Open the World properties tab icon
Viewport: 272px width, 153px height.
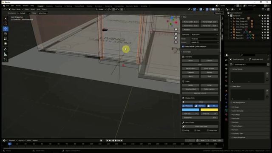226,81
